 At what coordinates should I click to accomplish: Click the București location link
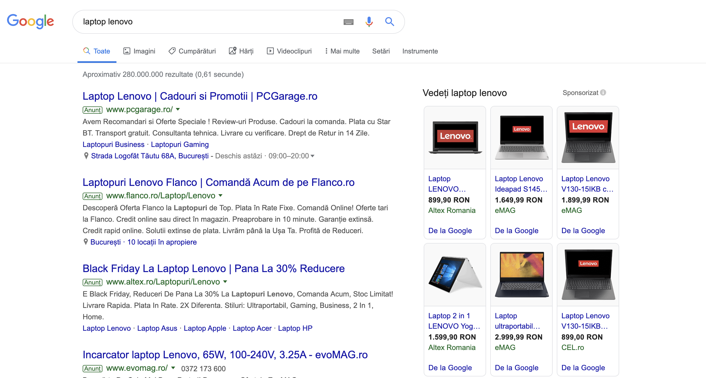(x=106, y=242)
